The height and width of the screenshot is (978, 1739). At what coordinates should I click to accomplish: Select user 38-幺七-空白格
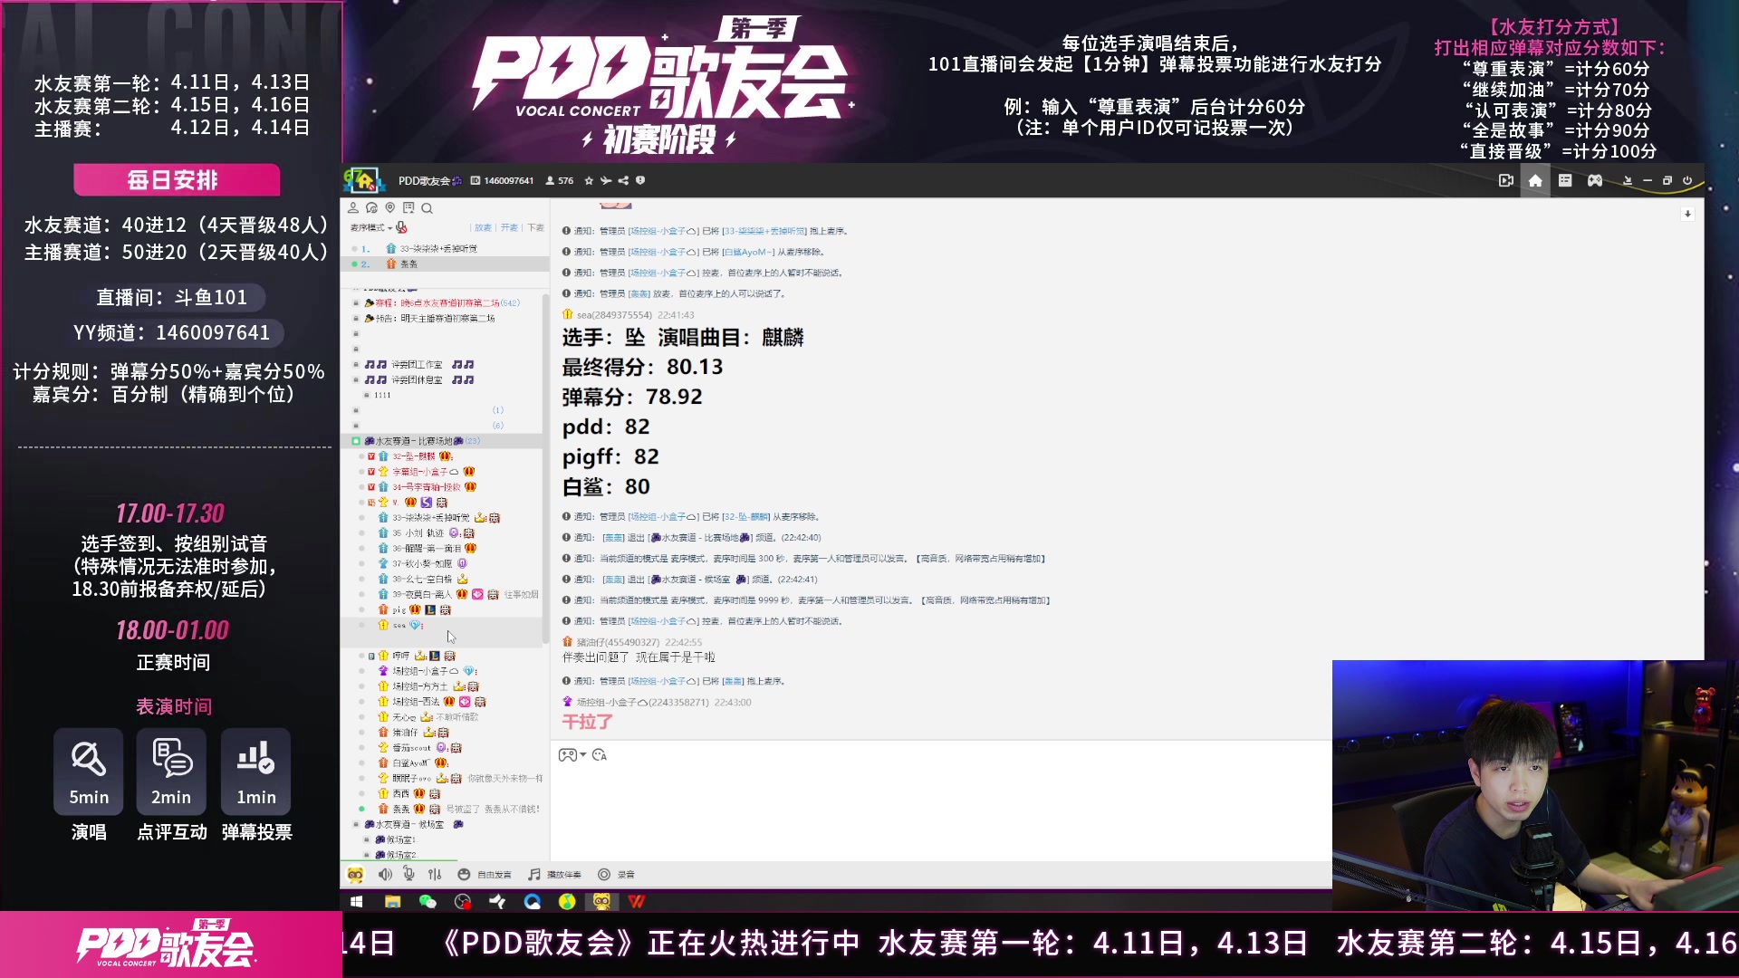422,580
